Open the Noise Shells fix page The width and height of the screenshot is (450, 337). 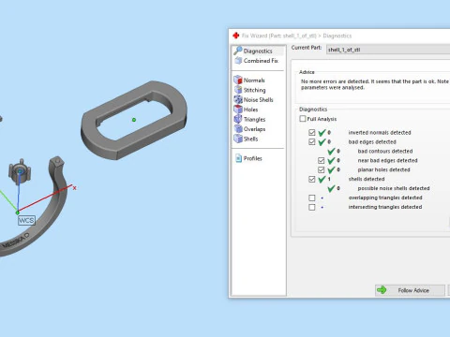tap(258, 99)
